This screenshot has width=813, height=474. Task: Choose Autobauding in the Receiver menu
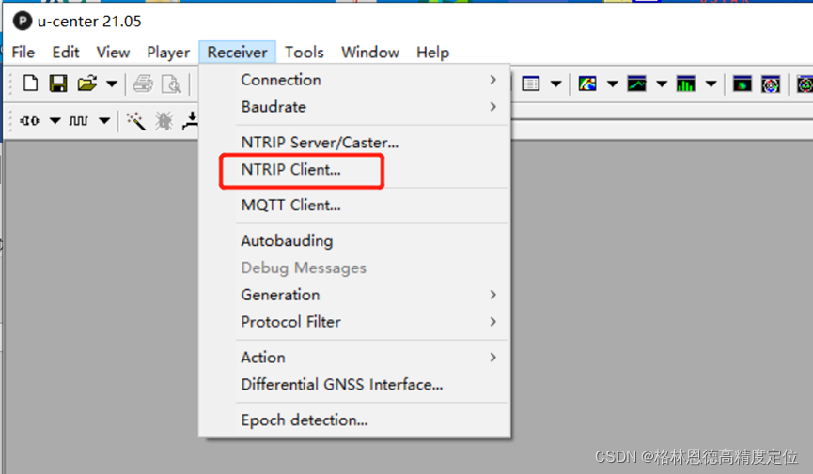354,241
